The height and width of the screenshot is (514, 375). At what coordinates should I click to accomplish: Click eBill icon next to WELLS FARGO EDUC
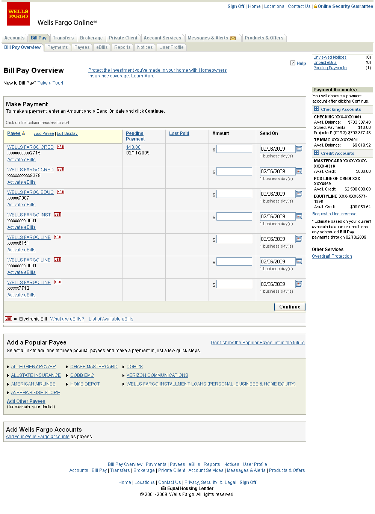[60, 192]
